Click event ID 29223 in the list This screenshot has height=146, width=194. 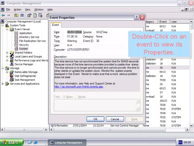point(163,101)
